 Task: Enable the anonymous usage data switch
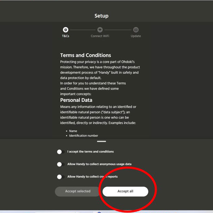click(x=61, y=164)
